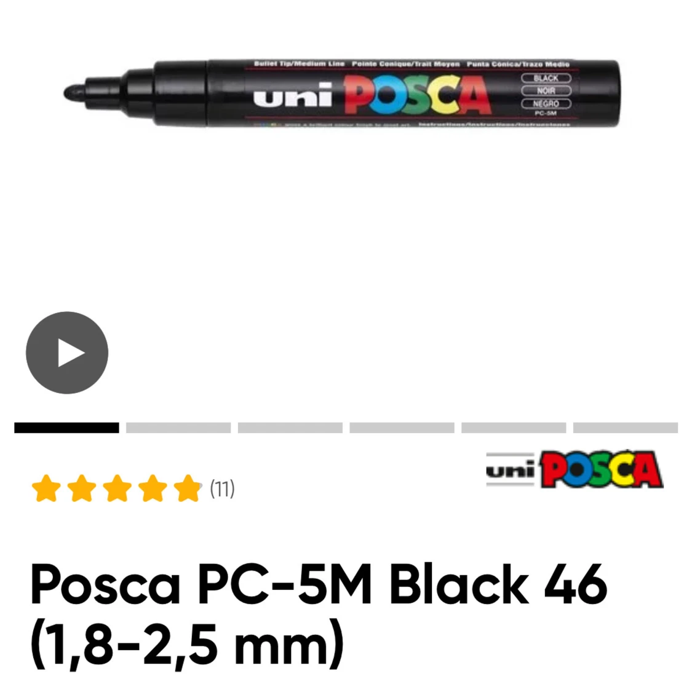Image resolution: width=692 pixels, height=692 pixels.
Task: Click the marker tip in product photo
Action: pos(74,93)
